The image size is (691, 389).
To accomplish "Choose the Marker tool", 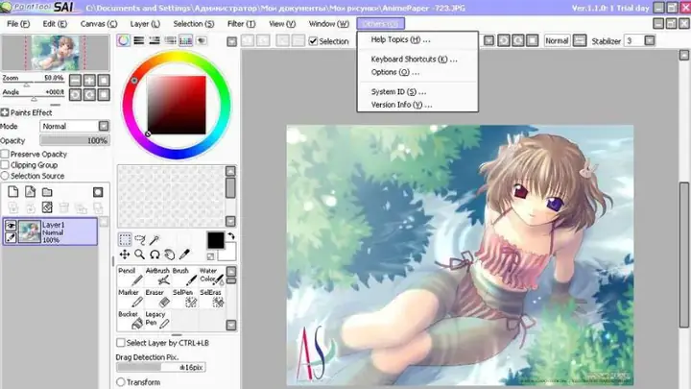I will [131, 298].
